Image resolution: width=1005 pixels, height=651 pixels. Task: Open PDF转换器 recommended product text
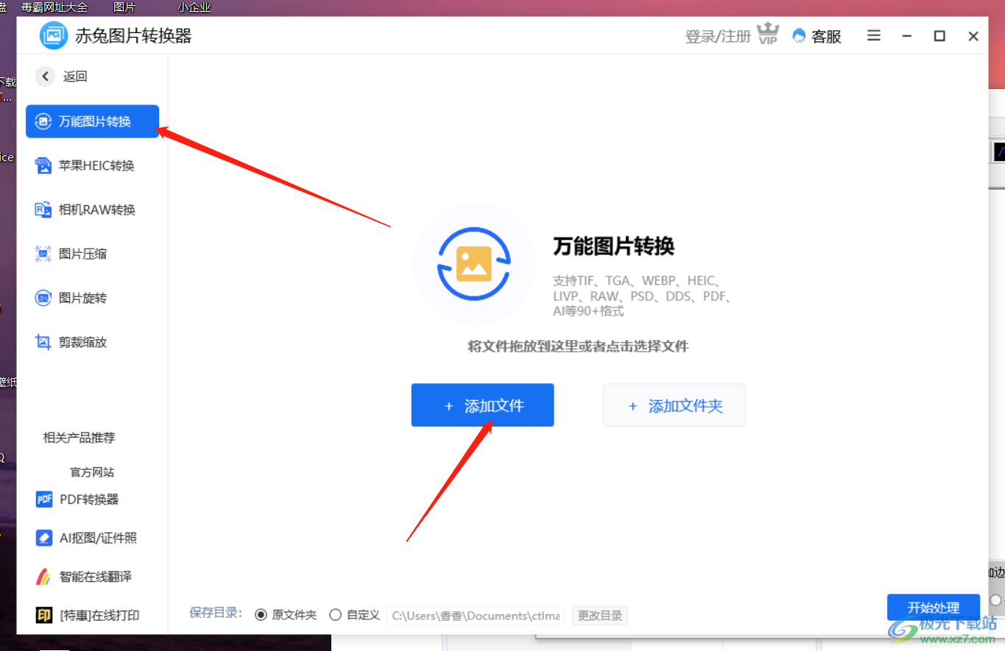click(x=89, y=499)
